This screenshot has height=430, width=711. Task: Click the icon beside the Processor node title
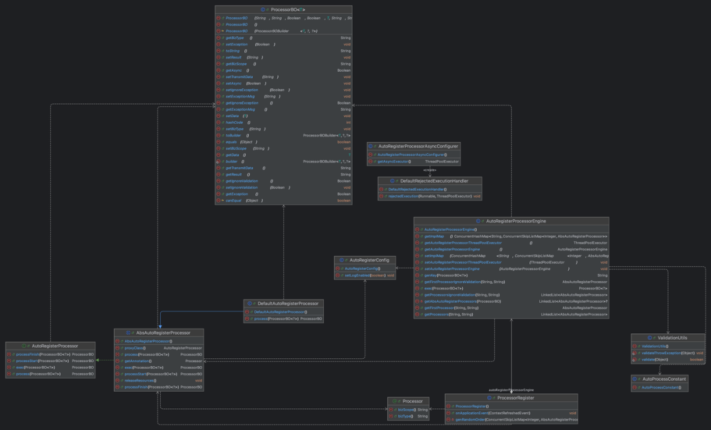click(394, 402)
